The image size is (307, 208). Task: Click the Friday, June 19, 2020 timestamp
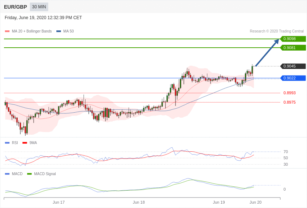[x=43, y=18]
